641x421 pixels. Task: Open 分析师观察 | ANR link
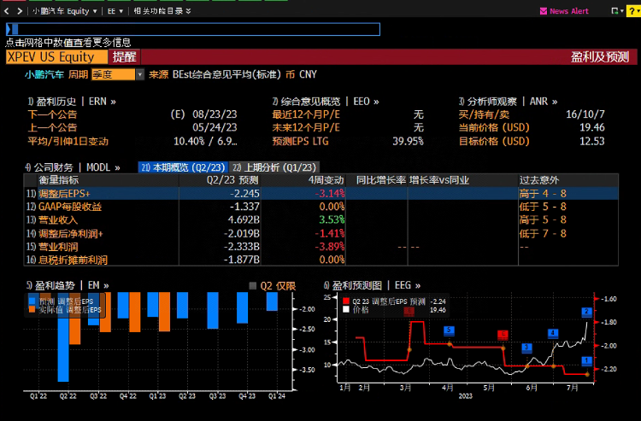tap(509, 102)
